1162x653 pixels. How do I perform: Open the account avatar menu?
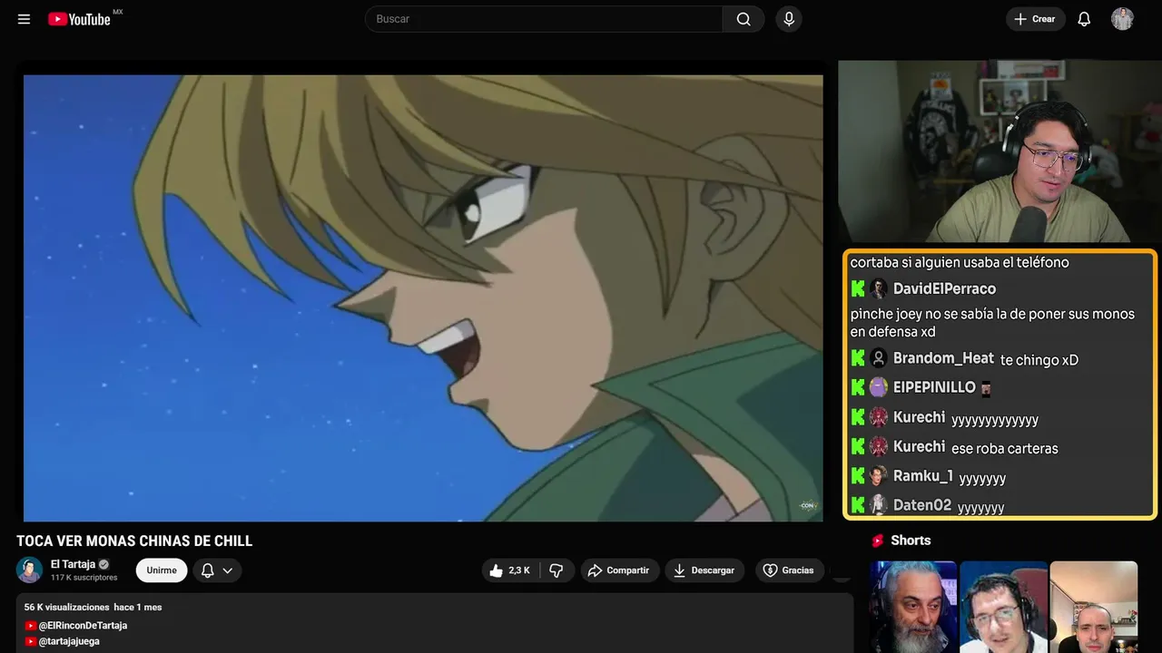click(x=1122, y=19)
